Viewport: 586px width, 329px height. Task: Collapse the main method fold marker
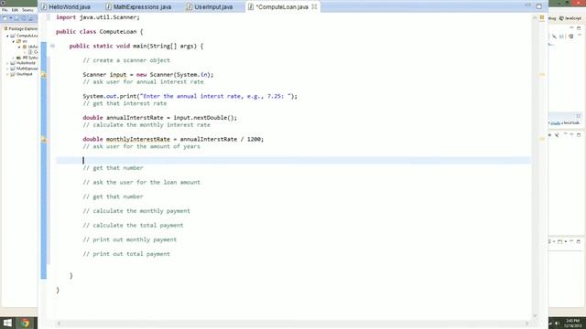(52, 46)
